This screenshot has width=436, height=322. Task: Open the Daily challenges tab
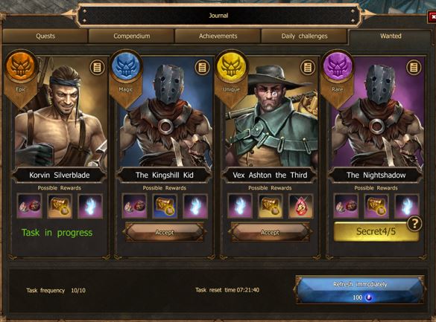coord(304,36)
